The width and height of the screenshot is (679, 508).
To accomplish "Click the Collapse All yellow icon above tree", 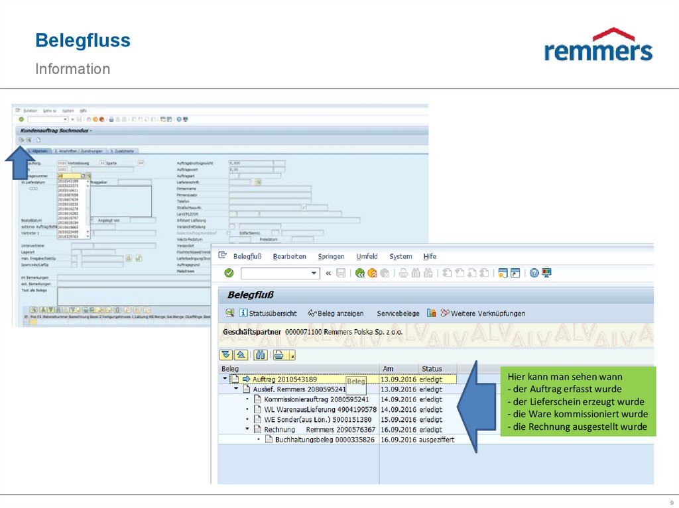I will 241,355.
